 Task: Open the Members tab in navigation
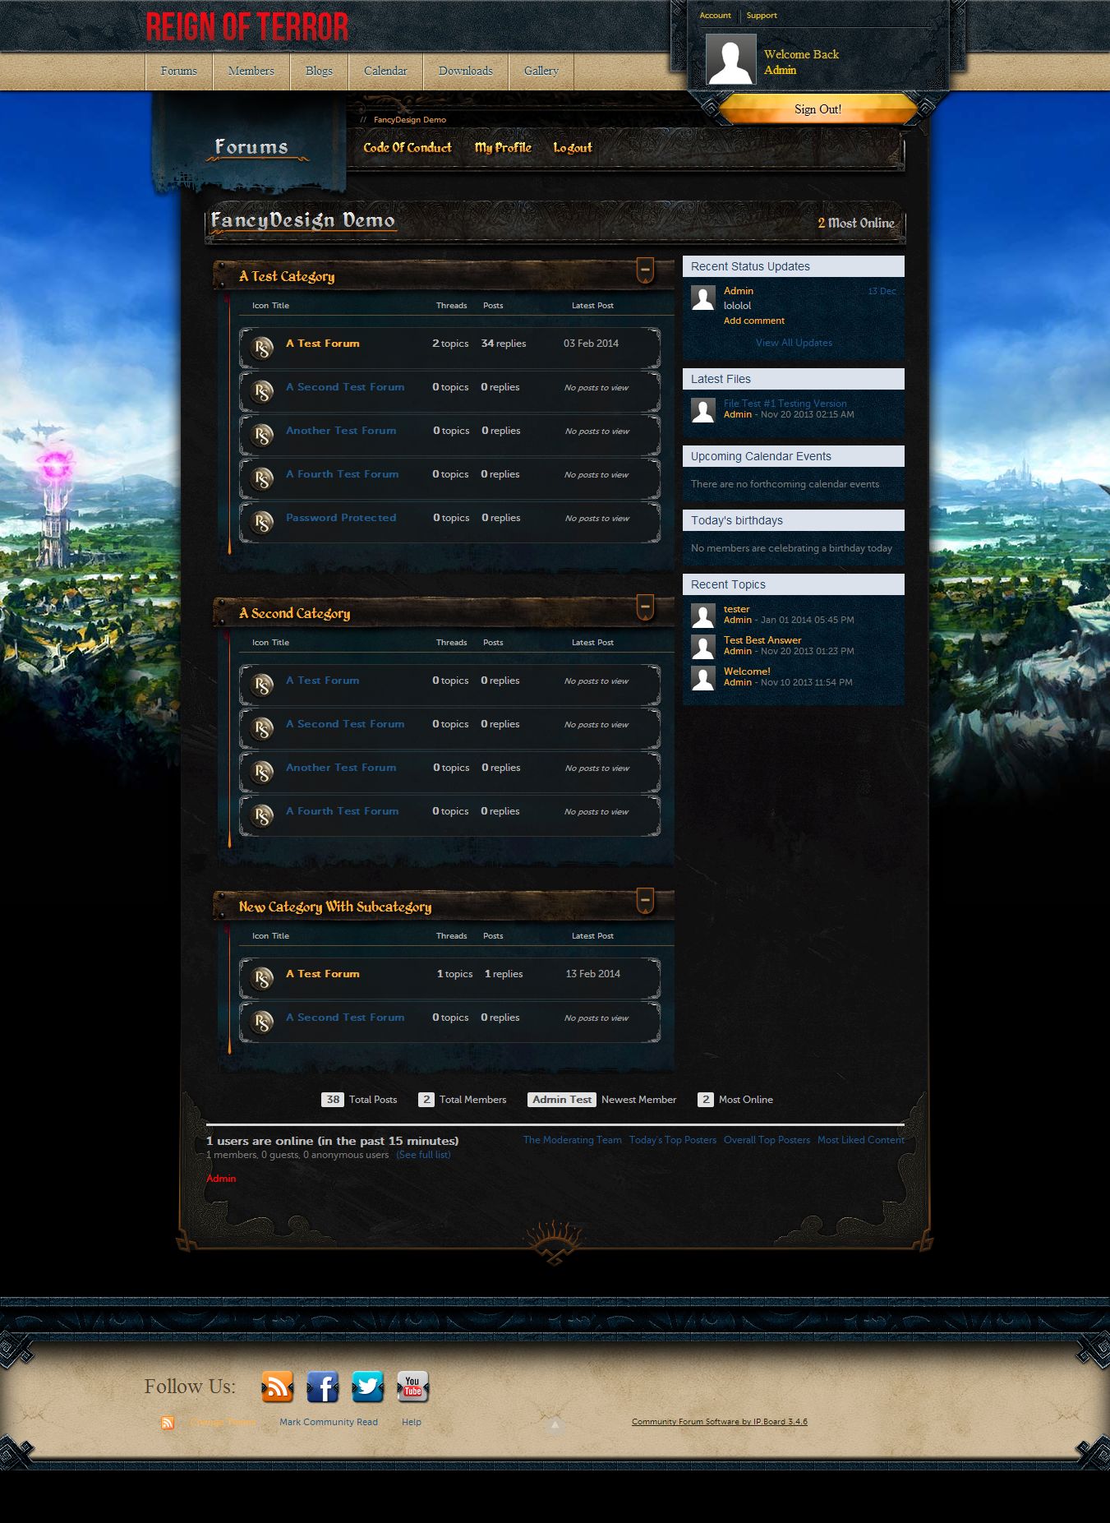click(x=251, y=72)
